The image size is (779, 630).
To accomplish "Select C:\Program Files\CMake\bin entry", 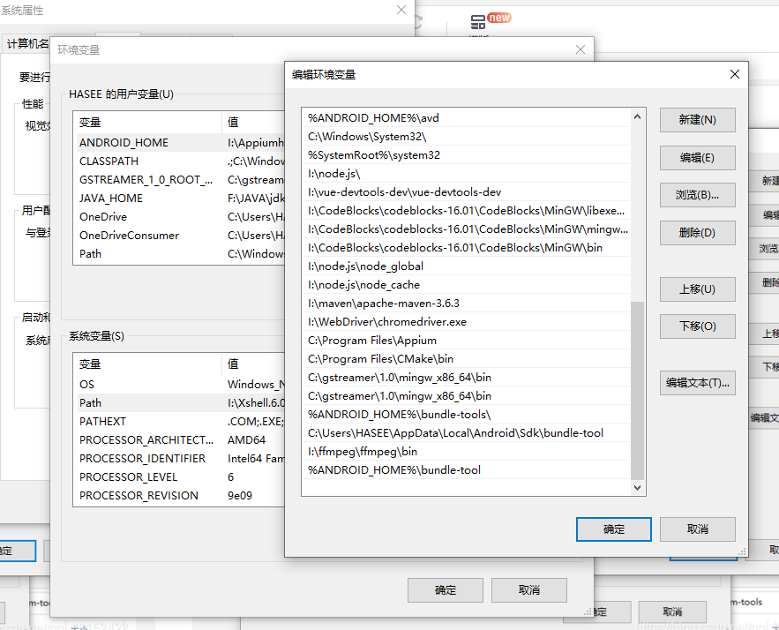I will click(x=466, y=359).
